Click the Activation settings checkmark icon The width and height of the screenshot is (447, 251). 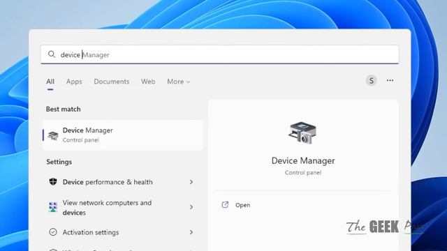pos(53,232)
